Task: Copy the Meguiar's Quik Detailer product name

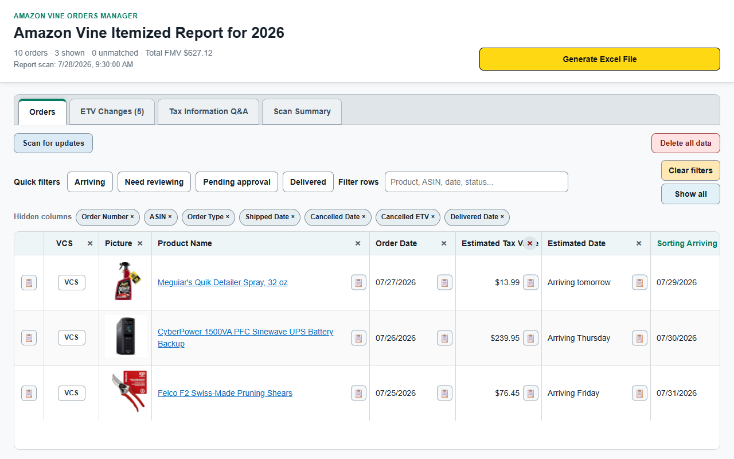Action: coord(358,282)
